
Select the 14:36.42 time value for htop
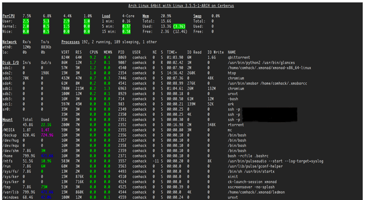175,73
